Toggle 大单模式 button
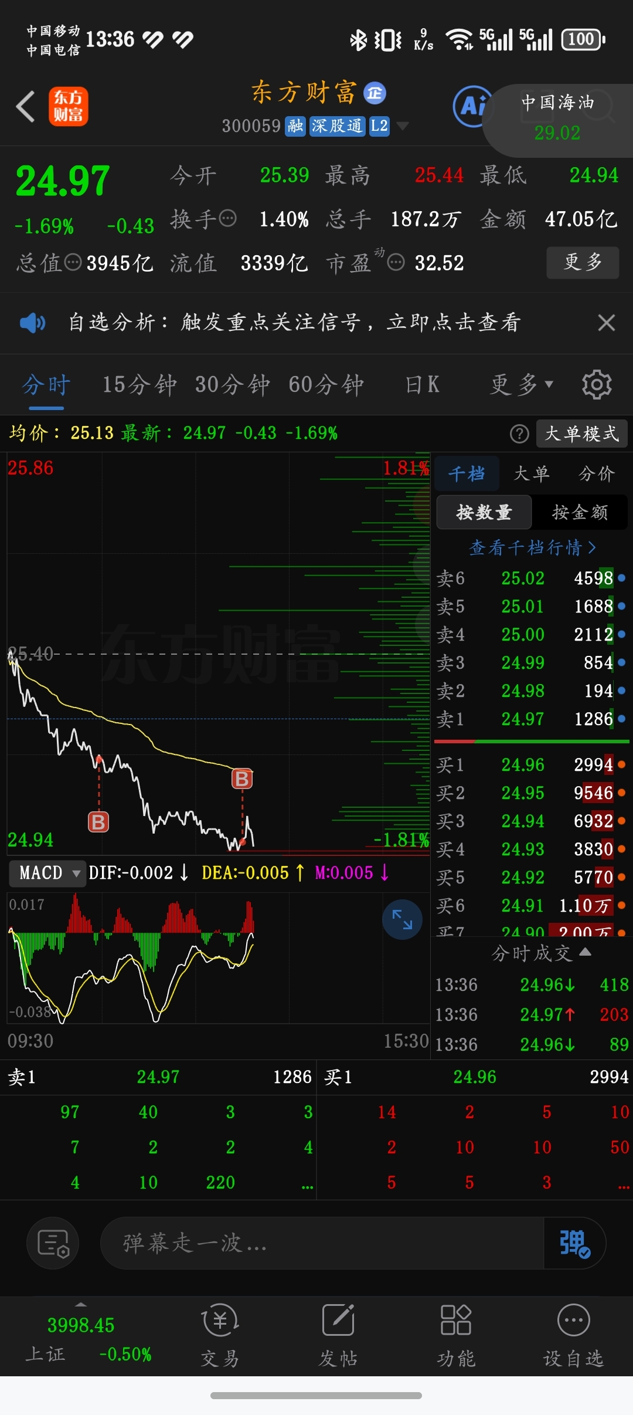 582,434
